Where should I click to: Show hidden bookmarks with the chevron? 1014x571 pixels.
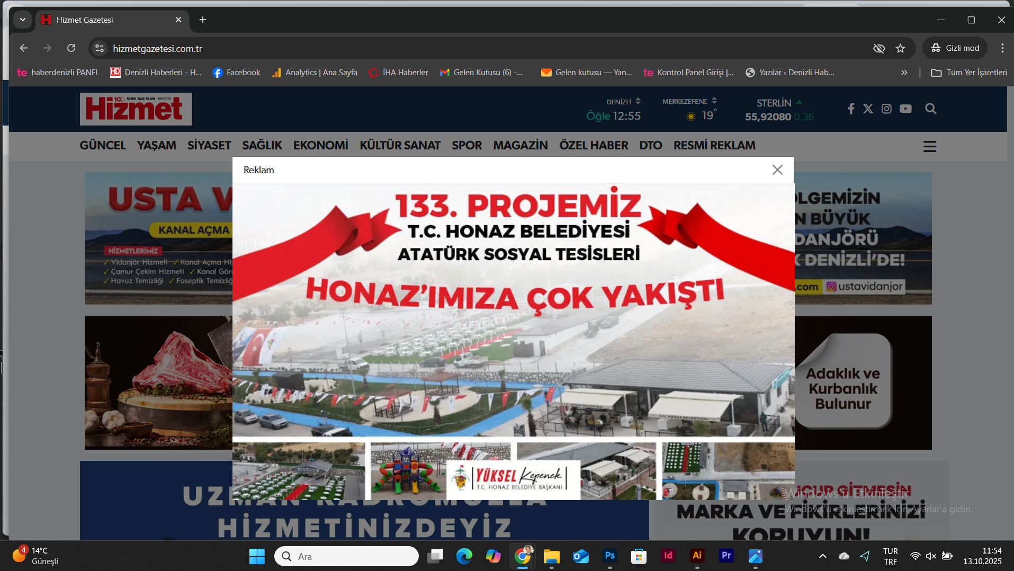click(x=904, y=73)
